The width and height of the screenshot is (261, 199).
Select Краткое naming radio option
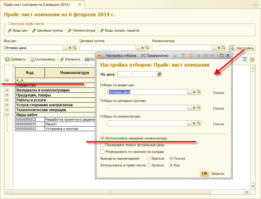point(149,158)
